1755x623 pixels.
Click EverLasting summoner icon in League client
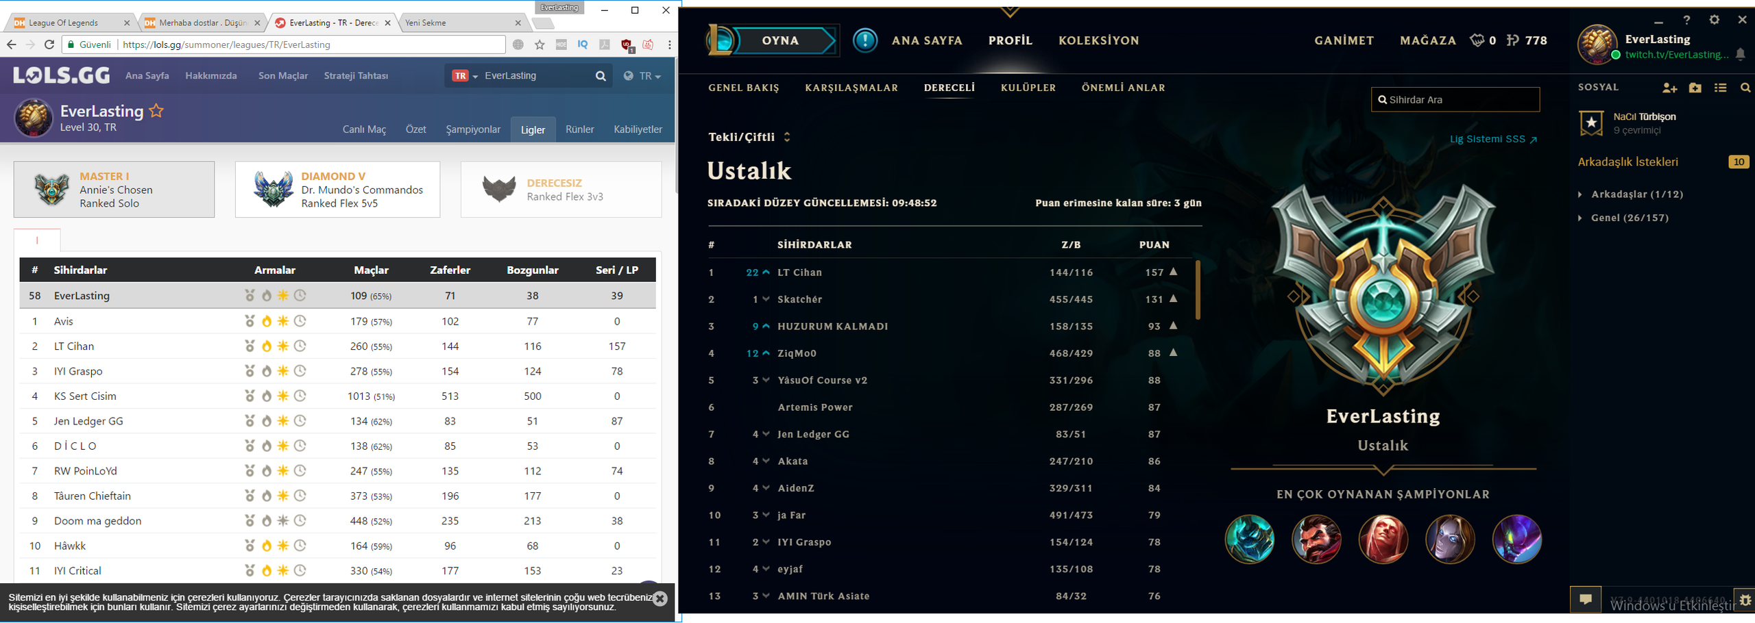1597,44
